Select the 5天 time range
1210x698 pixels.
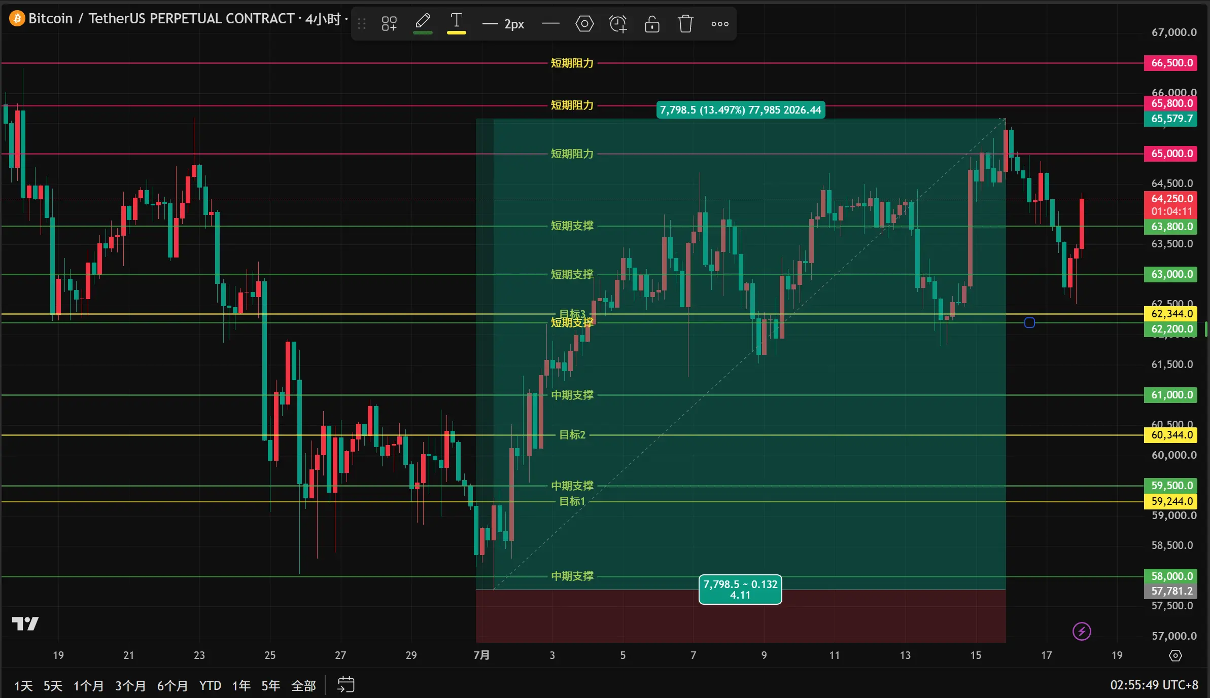tap(53, 686)
